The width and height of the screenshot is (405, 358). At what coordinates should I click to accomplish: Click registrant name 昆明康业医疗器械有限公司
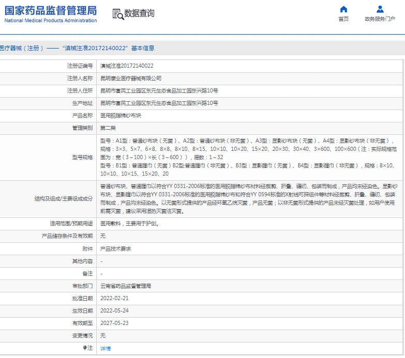pos(131,78)
